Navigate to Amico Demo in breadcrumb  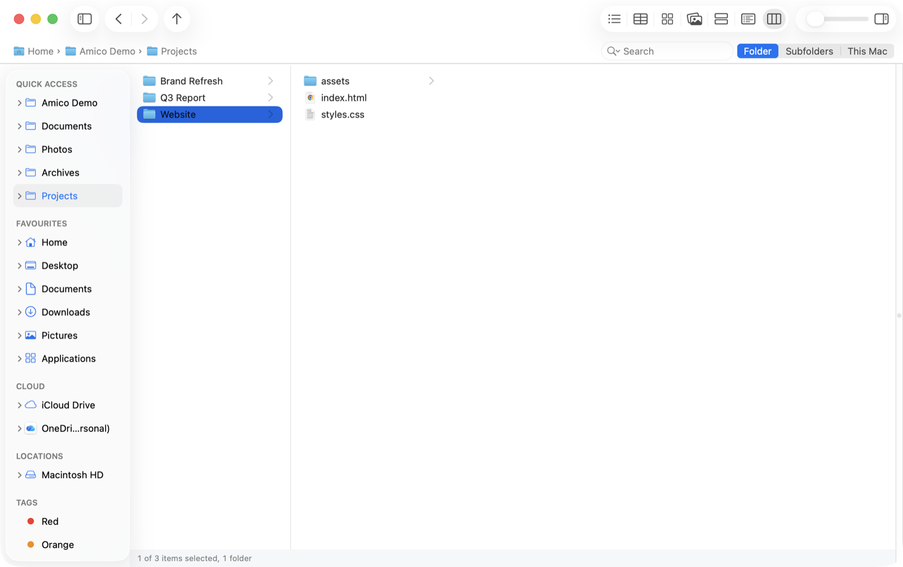[100, 51]
